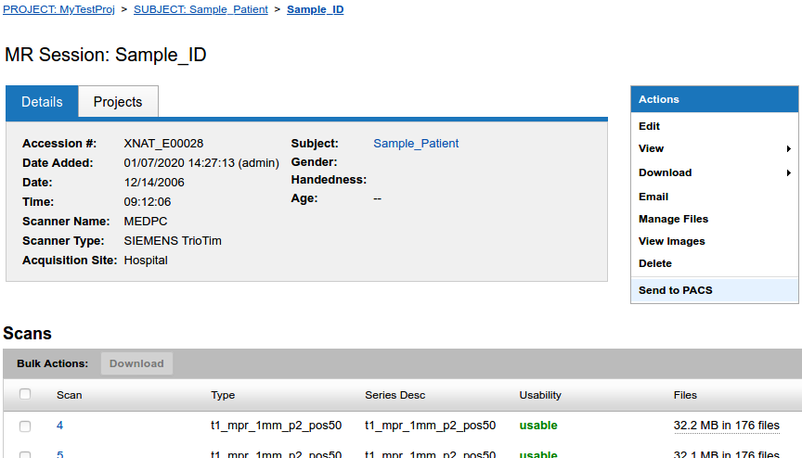The image size is (802, 458).
Task: Choose Send to PACS action
Action: (675, 290)
